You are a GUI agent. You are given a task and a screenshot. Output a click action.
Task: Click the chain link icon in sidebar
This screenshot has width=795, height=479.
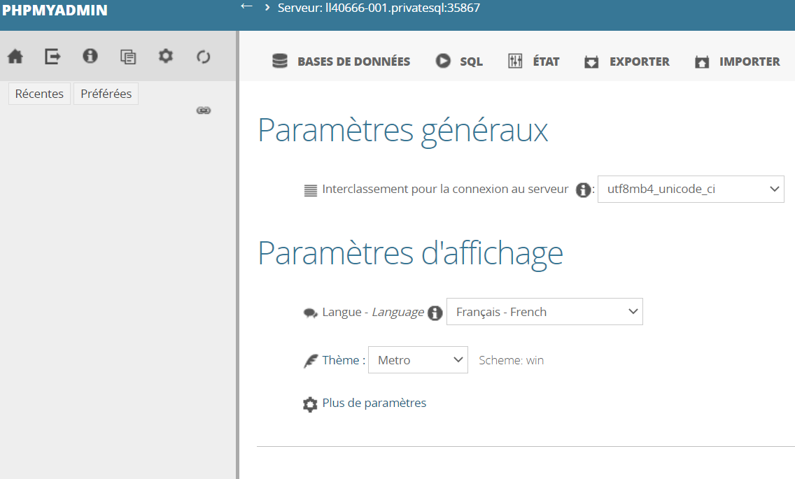tap(204, 110)
